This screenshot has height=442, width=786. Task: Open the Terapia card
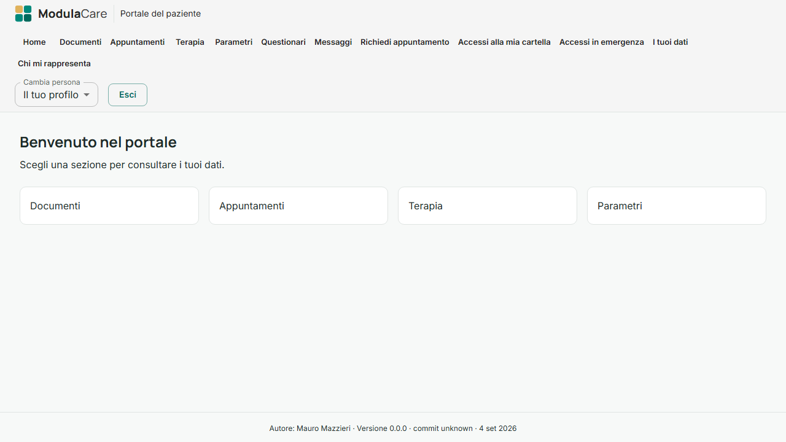point(488,206)
